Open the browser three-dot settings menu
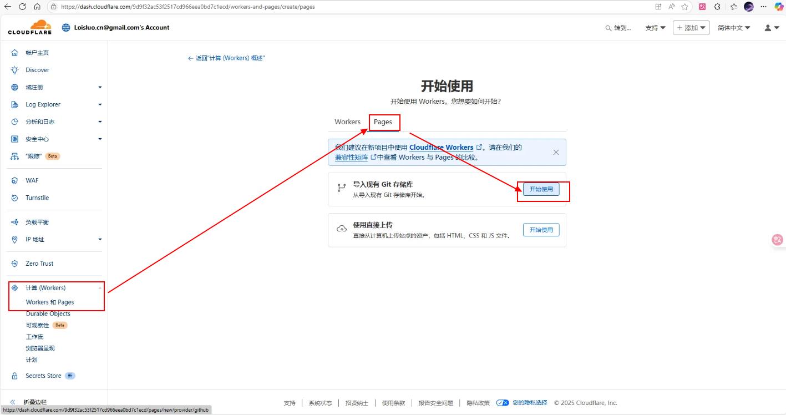Image resolution: width=786 pixels, height=415 pixels. (764, 7)
